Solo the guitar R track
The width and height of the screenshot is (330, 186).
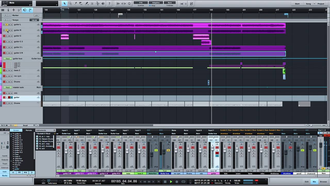[x=6, y=30]
